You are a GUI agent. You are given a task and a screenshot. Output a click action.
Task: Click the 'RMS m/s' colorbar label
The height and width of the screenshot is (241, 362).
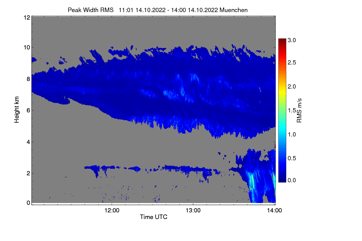tap(299, 110)
